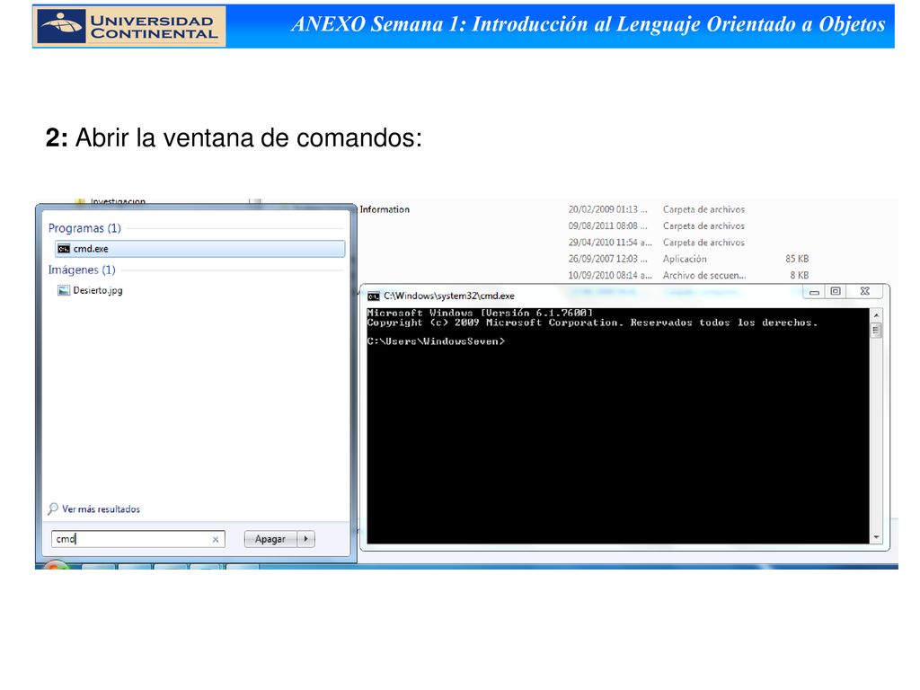
Task: Click the cmd scrollbar thumb
Action: point(876,331)
